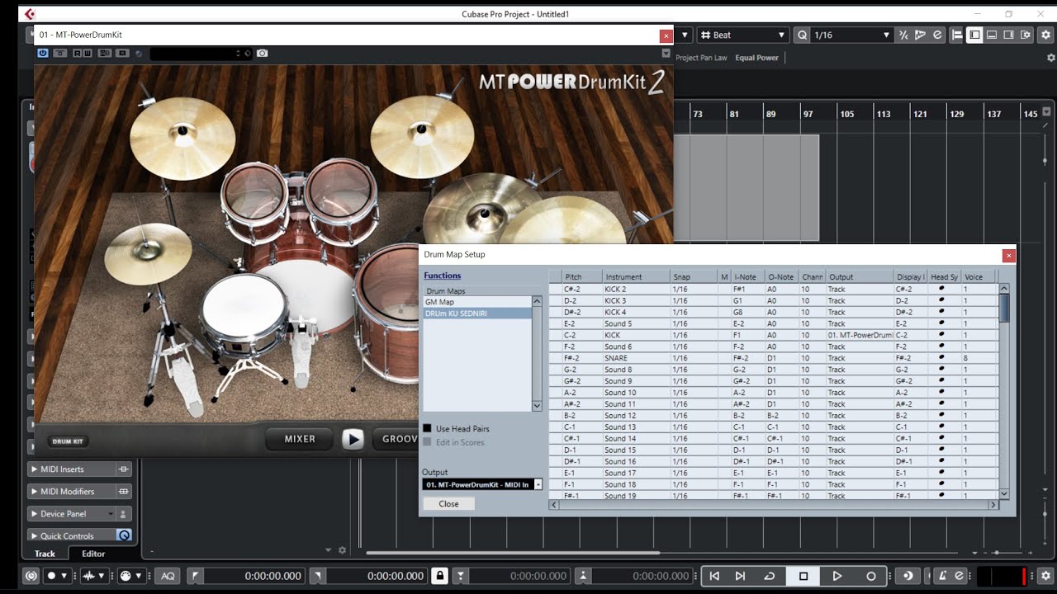
Task: Go to previous marker transport button
Action: (x=715, y=576)
